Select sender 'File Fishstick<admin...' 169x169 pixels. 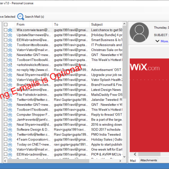pyautogui.click(x=33, y=95)
